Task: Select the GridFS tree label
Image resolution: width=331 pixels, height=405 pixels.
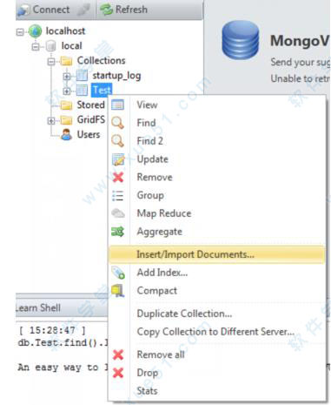Action: click(x=91, y=119)
